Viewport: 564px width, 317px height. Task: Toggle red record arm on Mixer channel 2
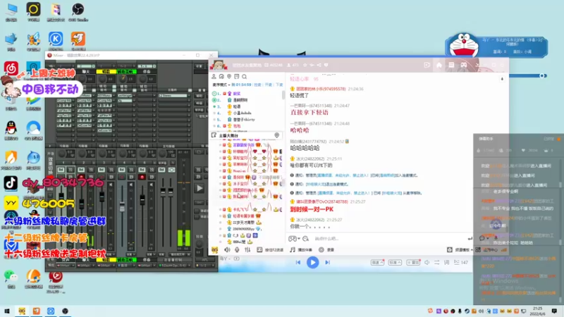pyautogui.click(x=82, y=178)
